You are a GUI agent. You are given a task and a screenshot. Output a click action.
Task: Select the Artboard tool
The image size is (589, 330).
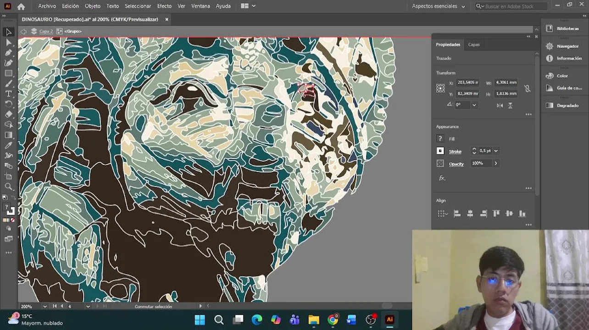[x=8, y=176]
